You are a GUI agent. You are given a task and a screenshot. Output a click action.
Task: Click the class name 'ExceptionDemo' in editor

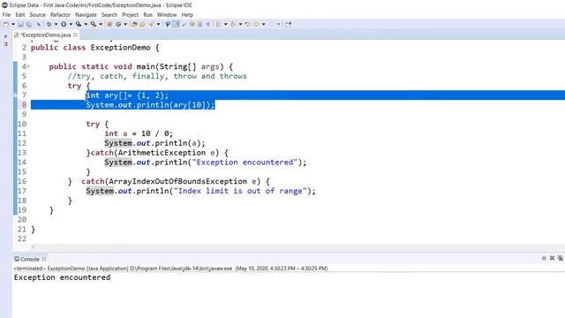(x=120, y=48)
